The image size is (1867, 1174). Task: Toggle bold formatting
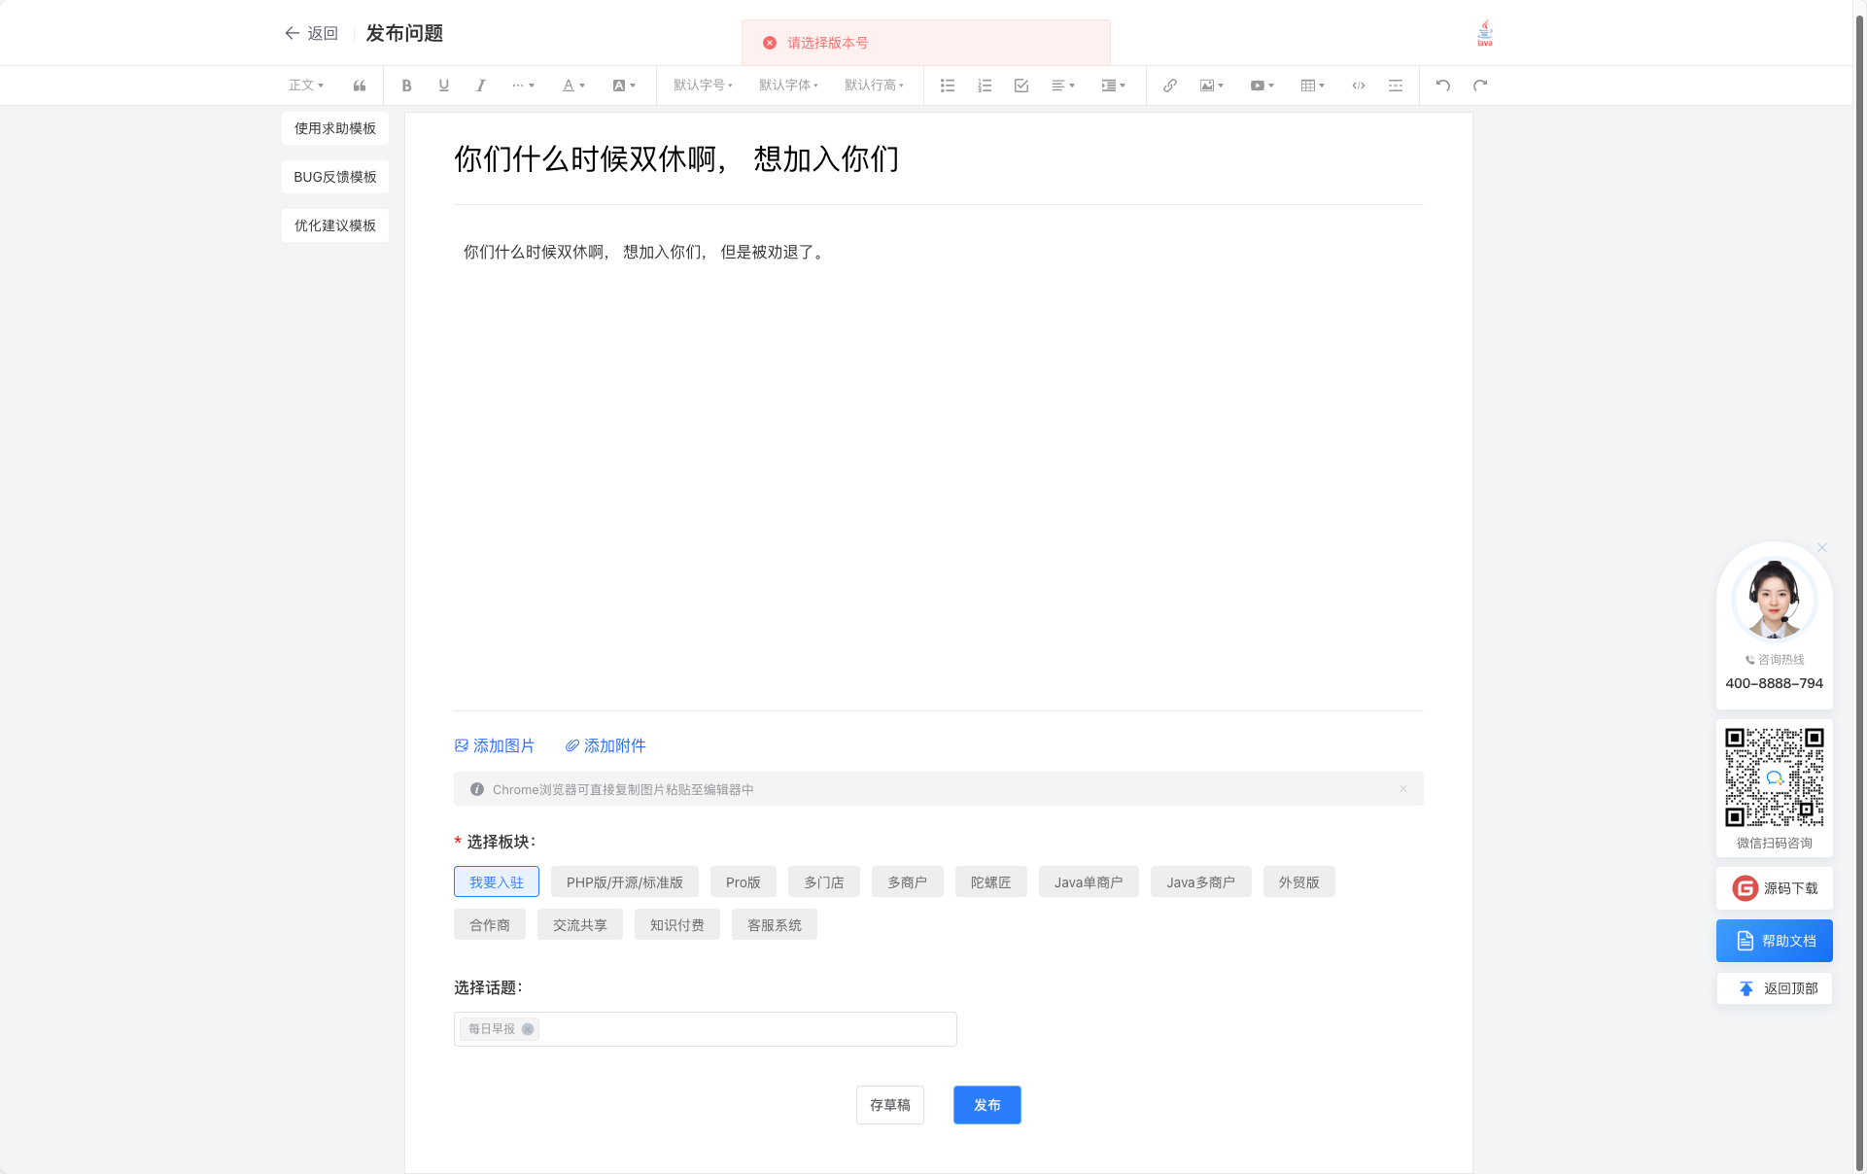point(407,86)
